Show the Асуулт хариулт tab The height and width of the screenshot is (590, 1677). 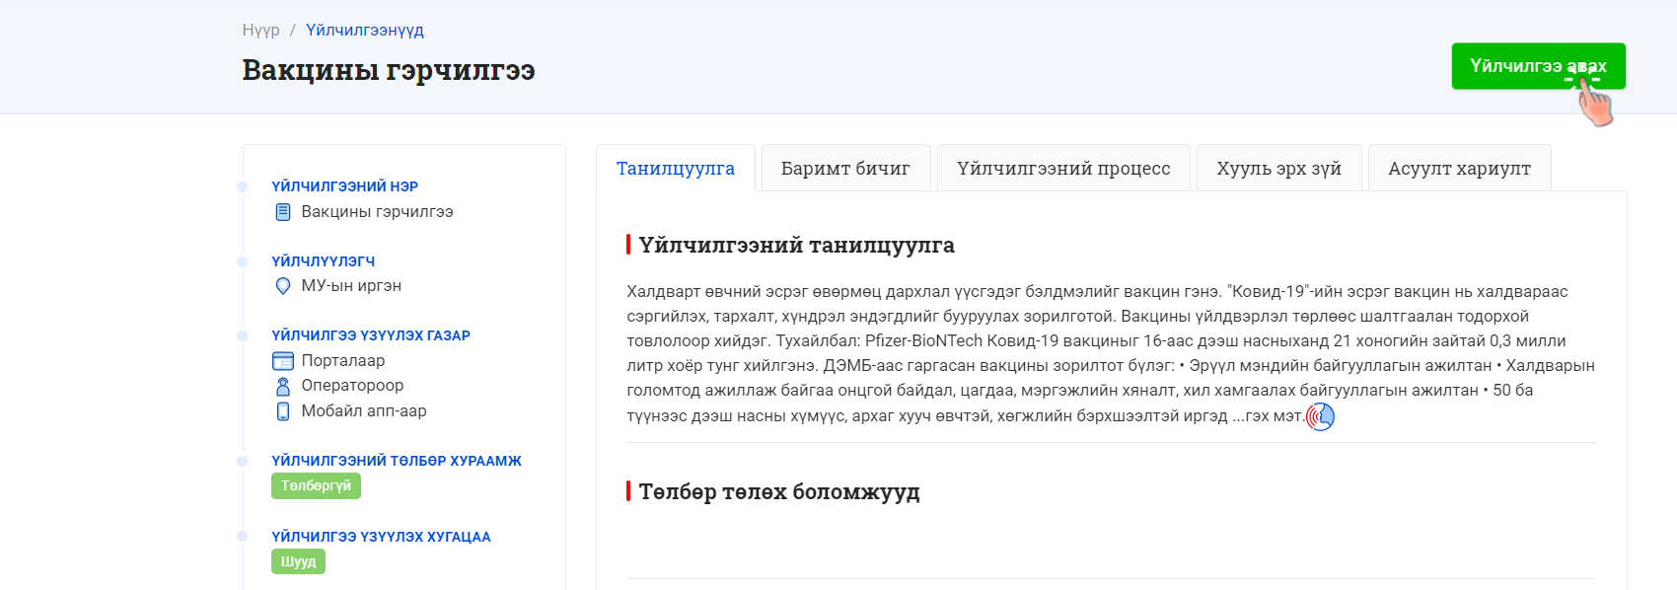(x=1459, y=169)
